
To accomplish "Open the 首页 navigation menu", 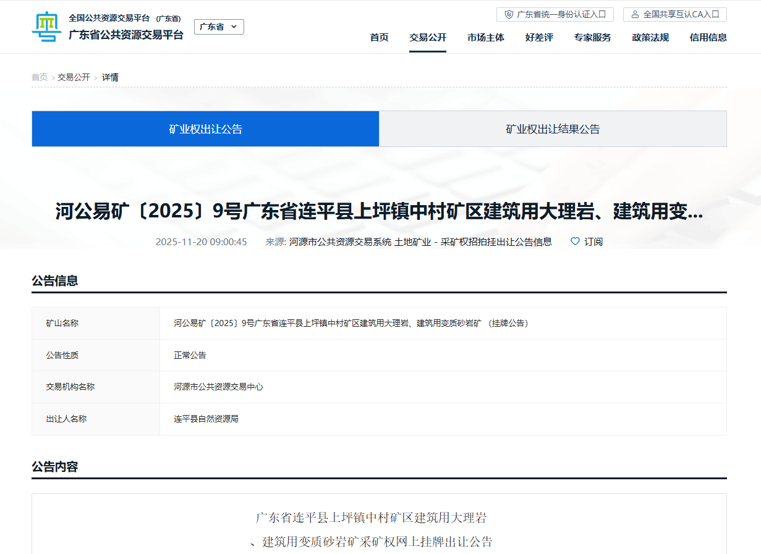I will click(379, 38).
